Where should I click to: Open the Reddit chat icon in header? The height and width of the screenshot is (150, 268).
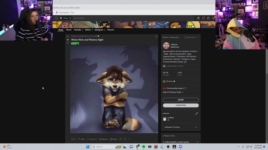click(x=209, y=18)
